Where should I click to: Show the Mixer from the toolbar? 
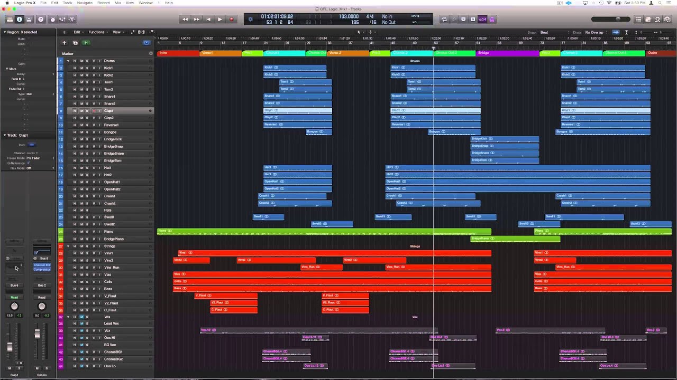tap(62, 20)
